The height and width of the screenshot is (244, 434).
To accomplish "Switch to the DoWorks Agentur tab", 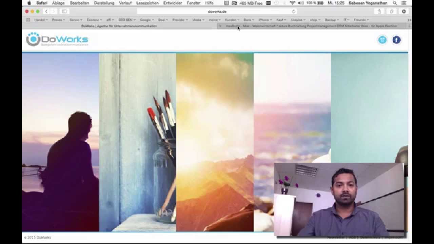I will point(119,26).
